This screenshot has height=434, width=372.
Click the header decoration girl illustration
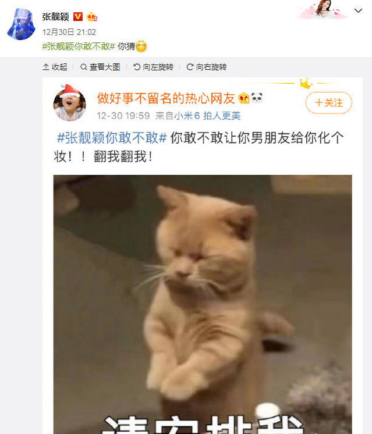point(323,10)
